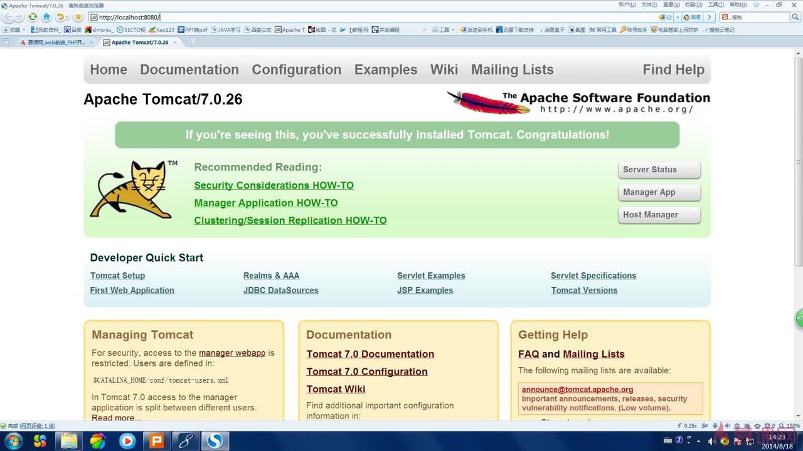Screen dimensions: 803x451
Task: Click the Sogou browser taskbar icon
Action: (x=215, y=441)
